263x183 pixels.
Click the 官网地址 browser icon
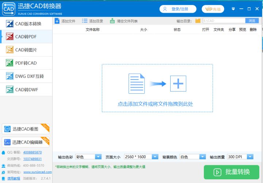(x=3, y=172)
